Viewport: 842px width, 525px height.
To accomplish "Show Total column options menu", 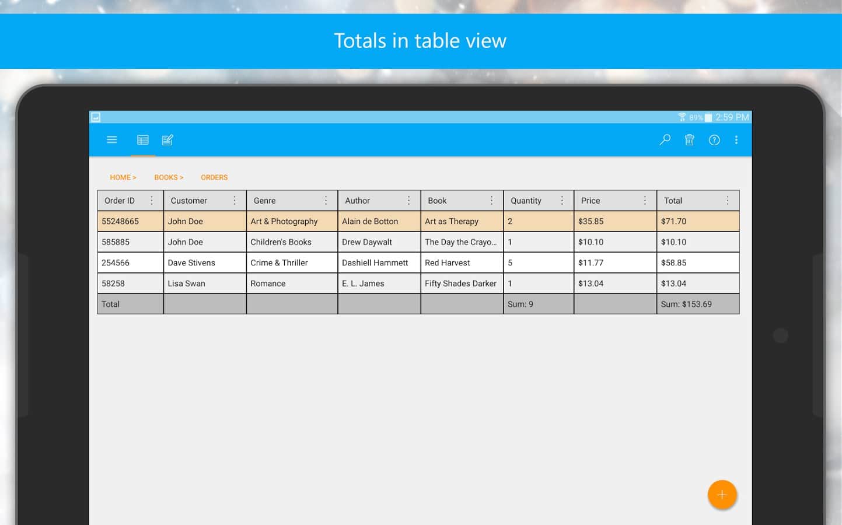I will 728,201.
